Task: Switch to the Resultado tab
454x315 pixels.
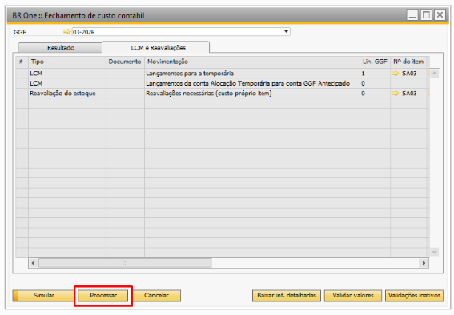Action: coord(61,48)
